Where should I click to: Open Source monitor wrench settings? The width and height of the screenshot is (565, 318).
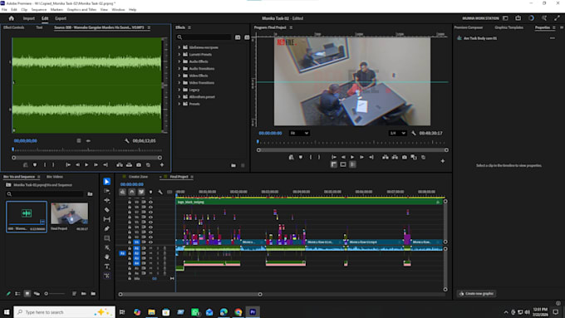pyautogui.click(x=127, y=141)
